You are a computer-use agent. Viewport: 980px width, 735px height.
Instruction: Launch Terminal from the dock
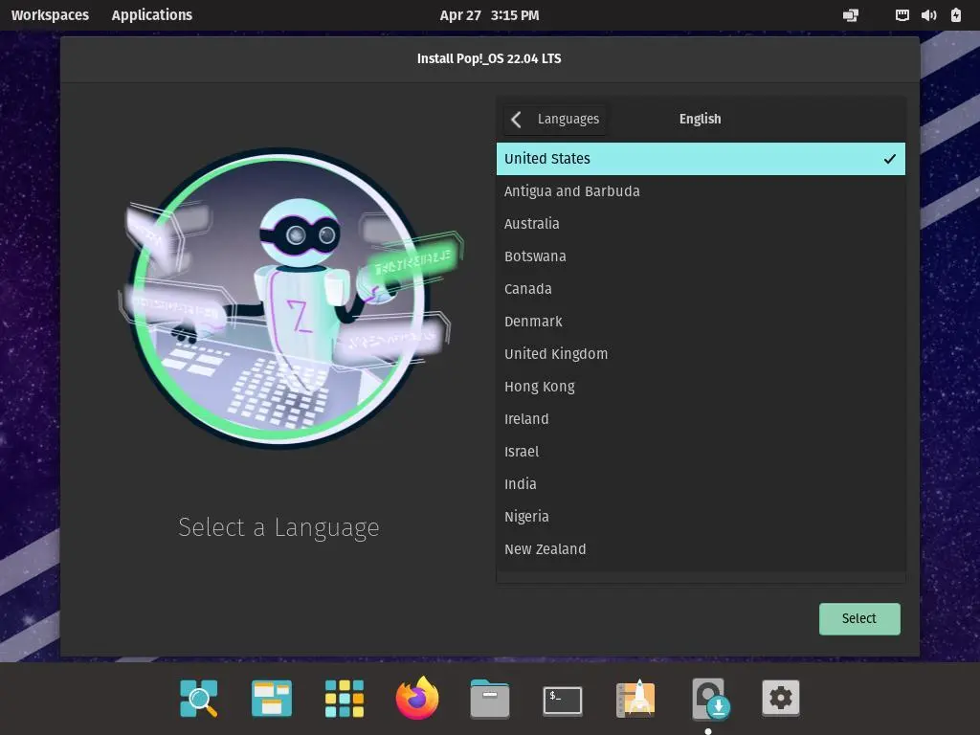tap(563, 700)
